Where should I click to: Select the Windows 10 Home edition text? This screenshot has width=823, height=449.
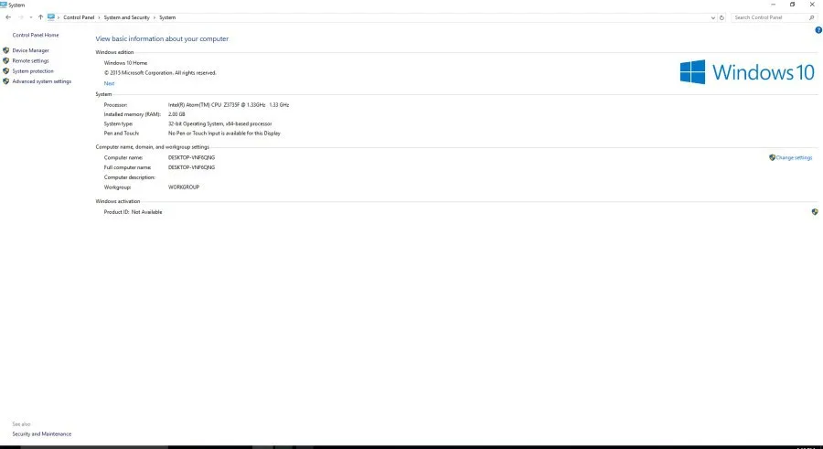[125, 63]
